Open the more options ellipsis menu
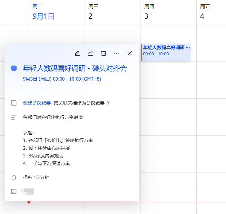This screenshot has width=226, height=214. (x=117, y=53)
